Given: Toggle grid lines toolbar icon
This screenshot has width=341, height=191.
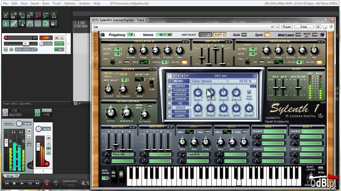Looking at the screenshot, I should pyautogui.click(x=38, y=23).
